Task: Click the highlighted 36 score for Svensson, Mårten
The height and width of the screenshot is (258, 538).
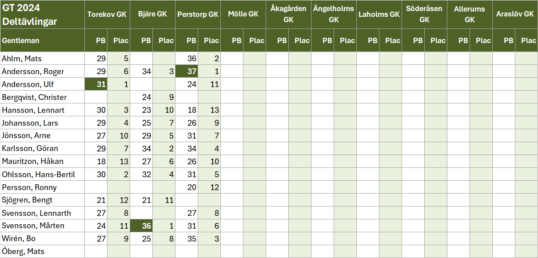Action: coord(142,226)
